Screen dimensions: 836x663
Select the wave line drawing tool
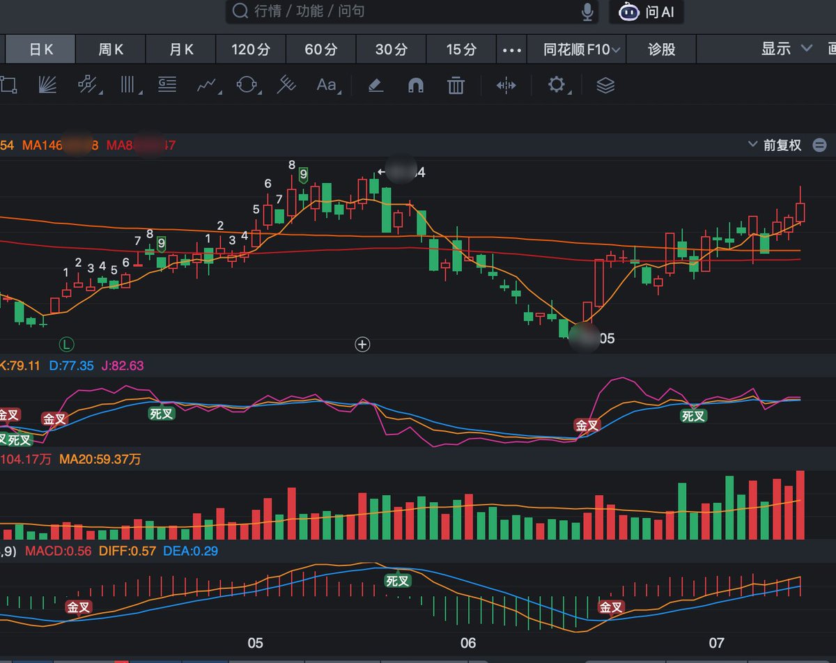[207, 85]
